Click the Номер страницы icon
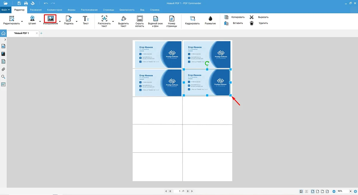 172,19
